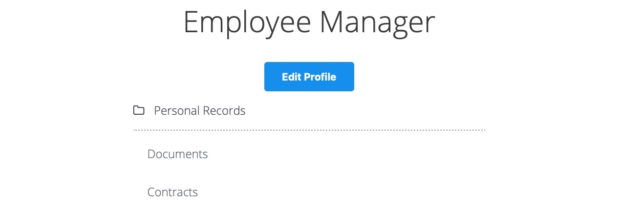Open the outlined folder icon
Screen dimensions: 619x207
coord(139,110)
